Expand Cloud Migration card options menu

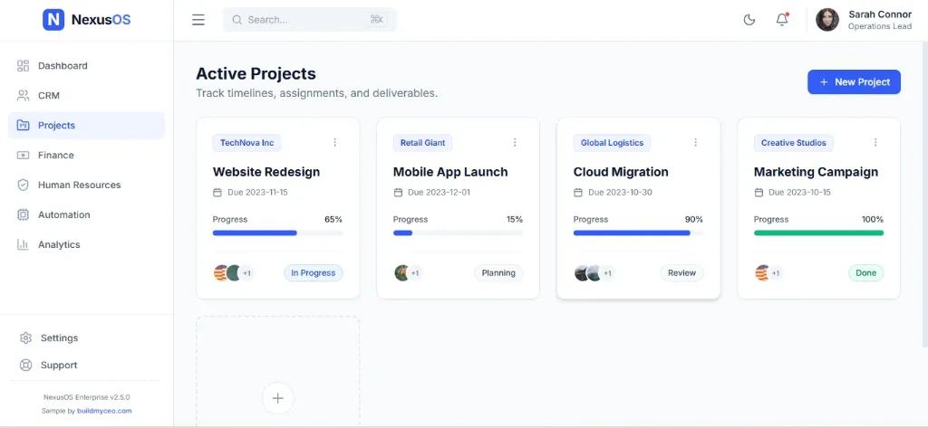695,143
